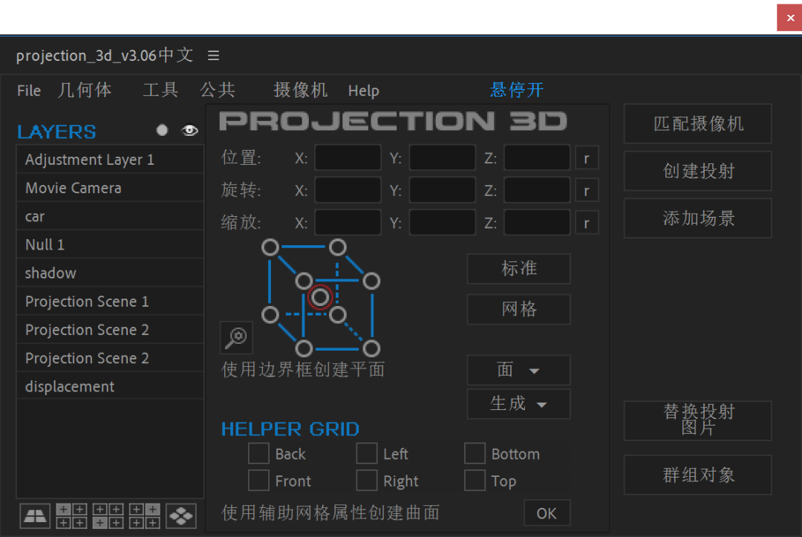
Task: Enable the Bottom helper grid checkbox
Action: (x=475, y=453)
